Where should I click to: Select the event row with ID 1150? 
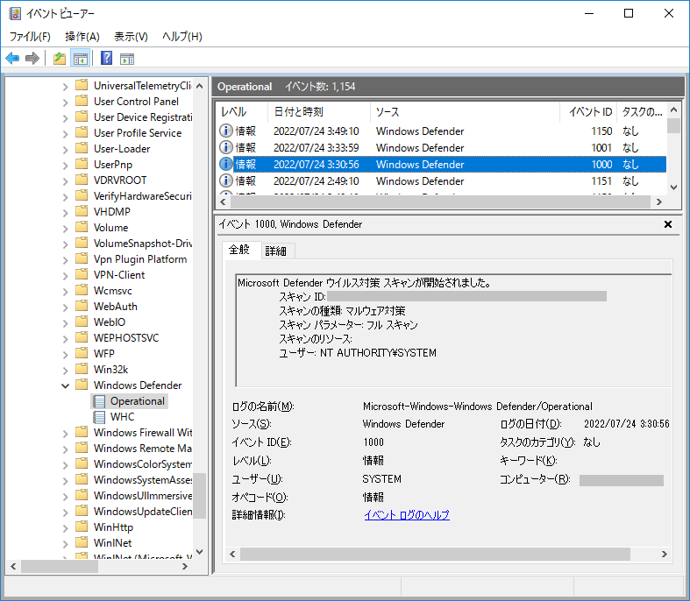pyautogui.click(x=442, y=131)
